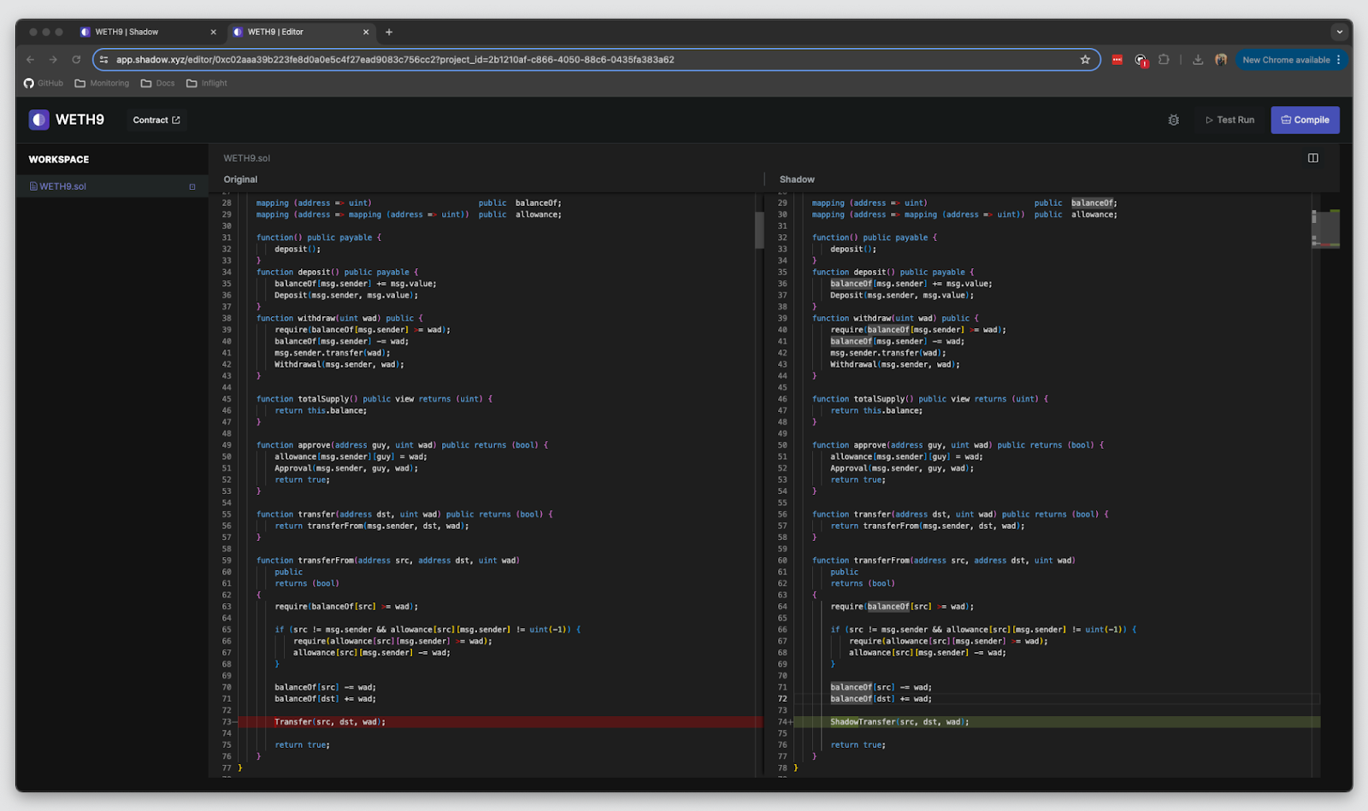Close the WETH9 | Editor tab

pos(366,32)
